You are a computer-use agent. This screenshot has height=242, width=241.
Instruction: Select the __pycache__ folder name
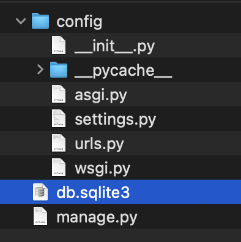pos(124,71)
